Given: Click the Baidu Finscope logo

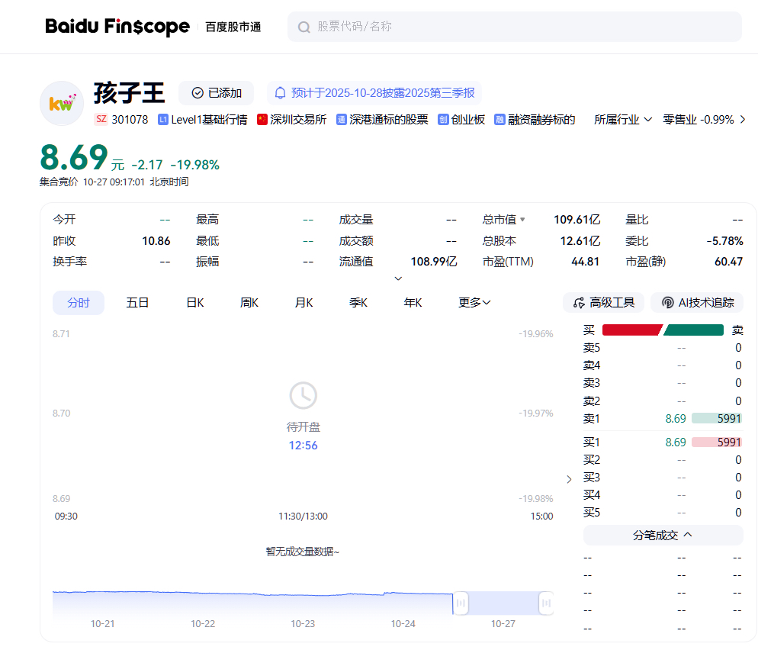Looking at the screenshot, I should (117, 27).
